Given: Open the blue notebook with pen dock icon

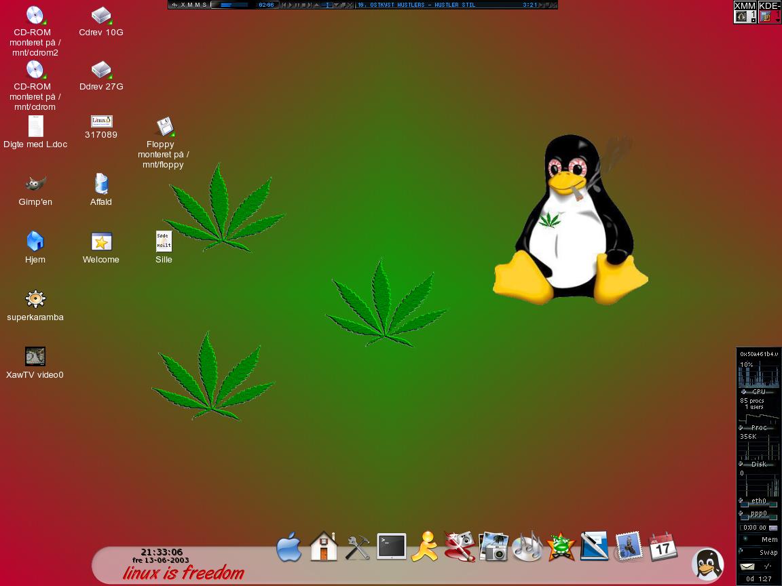Looking at the screenshot, I should pos(595,546).
